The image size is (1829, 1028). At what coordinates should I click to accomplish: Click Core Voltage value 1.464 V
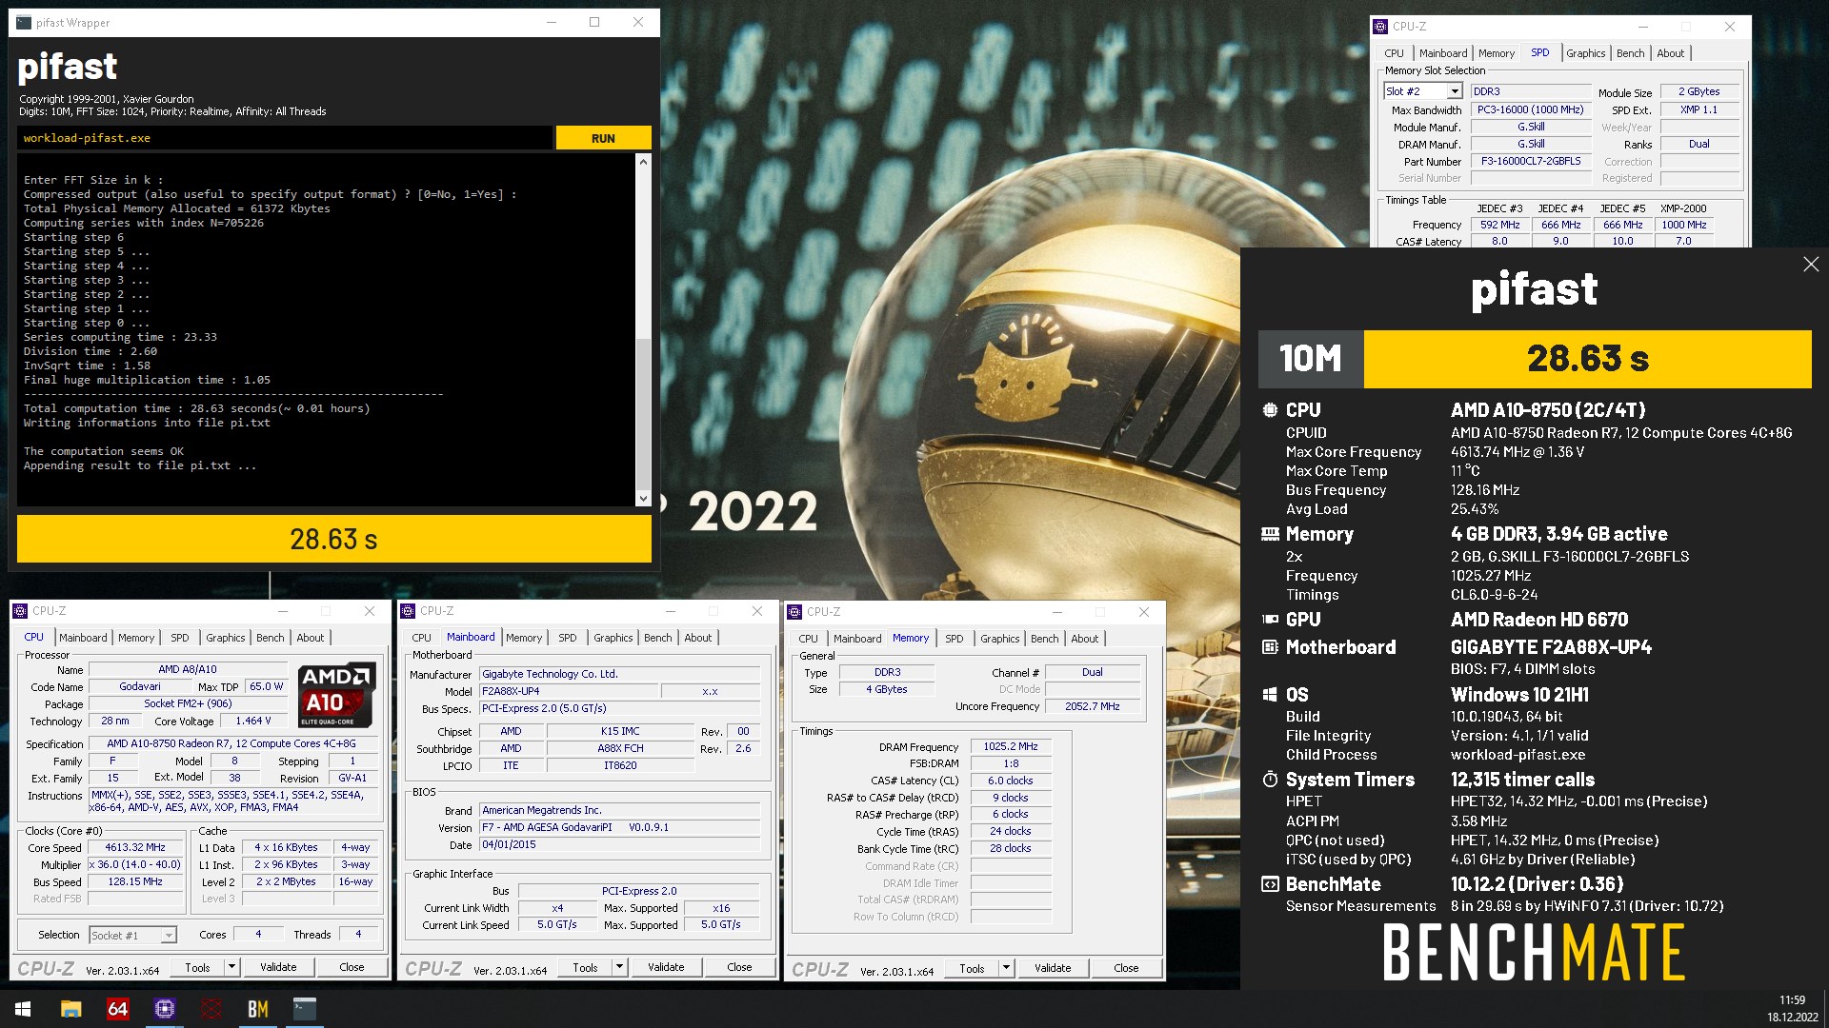(x=253, y=721)
